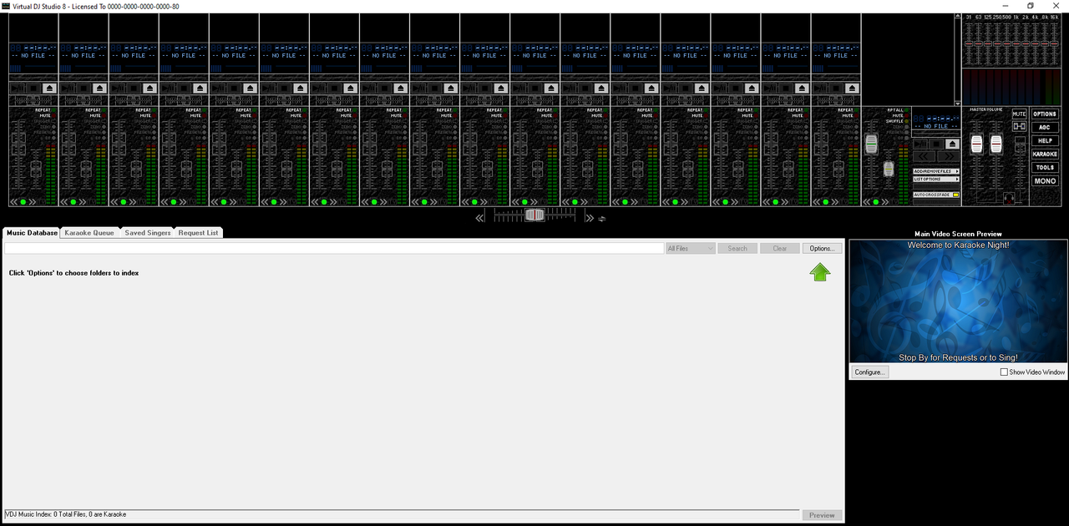This screenshot has width=1069, height=526.
Task: Toggle REPEAT on the first deck
Action: (46, 110)
